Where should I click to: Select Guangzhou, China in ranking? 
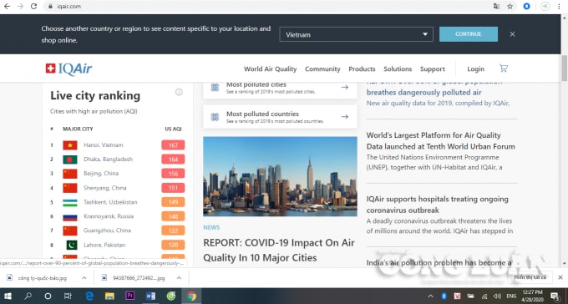point(107,231)
